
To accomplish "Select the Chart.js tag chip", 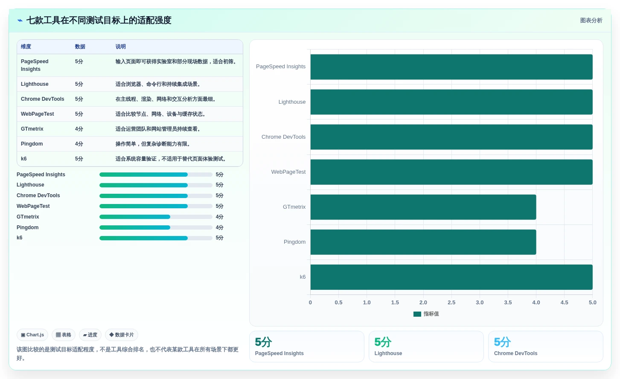I will tap(32, 335).
